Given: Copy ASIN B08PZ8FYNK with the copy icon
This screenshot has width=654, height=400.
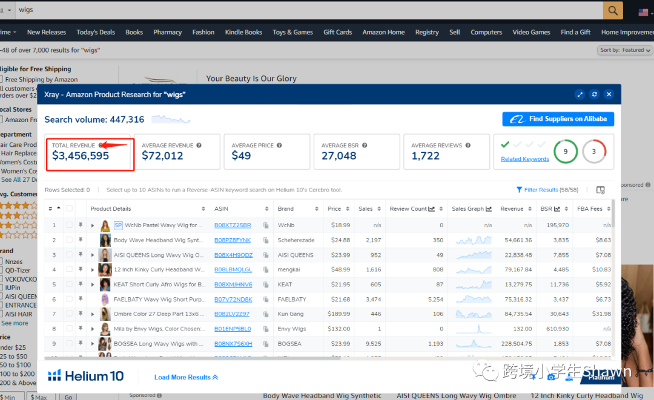Looking at the screenshot, I should [266, 240].
